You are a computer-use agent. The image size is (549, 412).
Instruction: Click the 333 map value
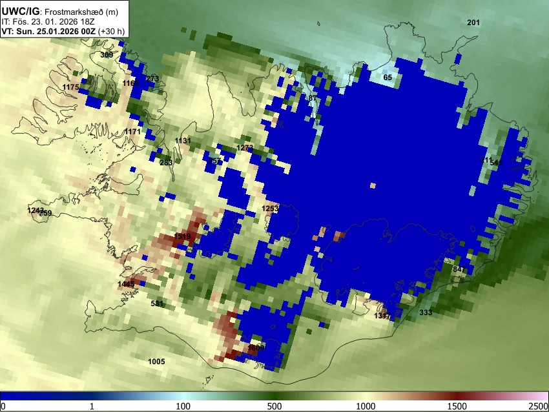(x=426, y=313)
